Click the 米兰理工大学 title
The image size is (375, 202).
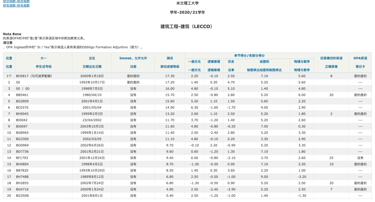click(x=187, y=3)
